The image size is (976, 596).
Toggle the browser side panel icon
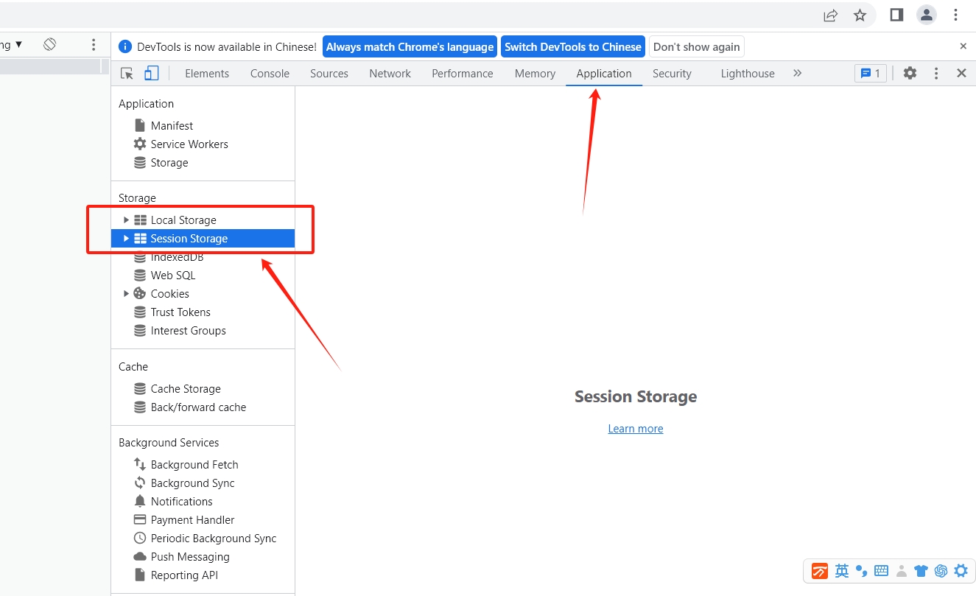pos(896,15)
